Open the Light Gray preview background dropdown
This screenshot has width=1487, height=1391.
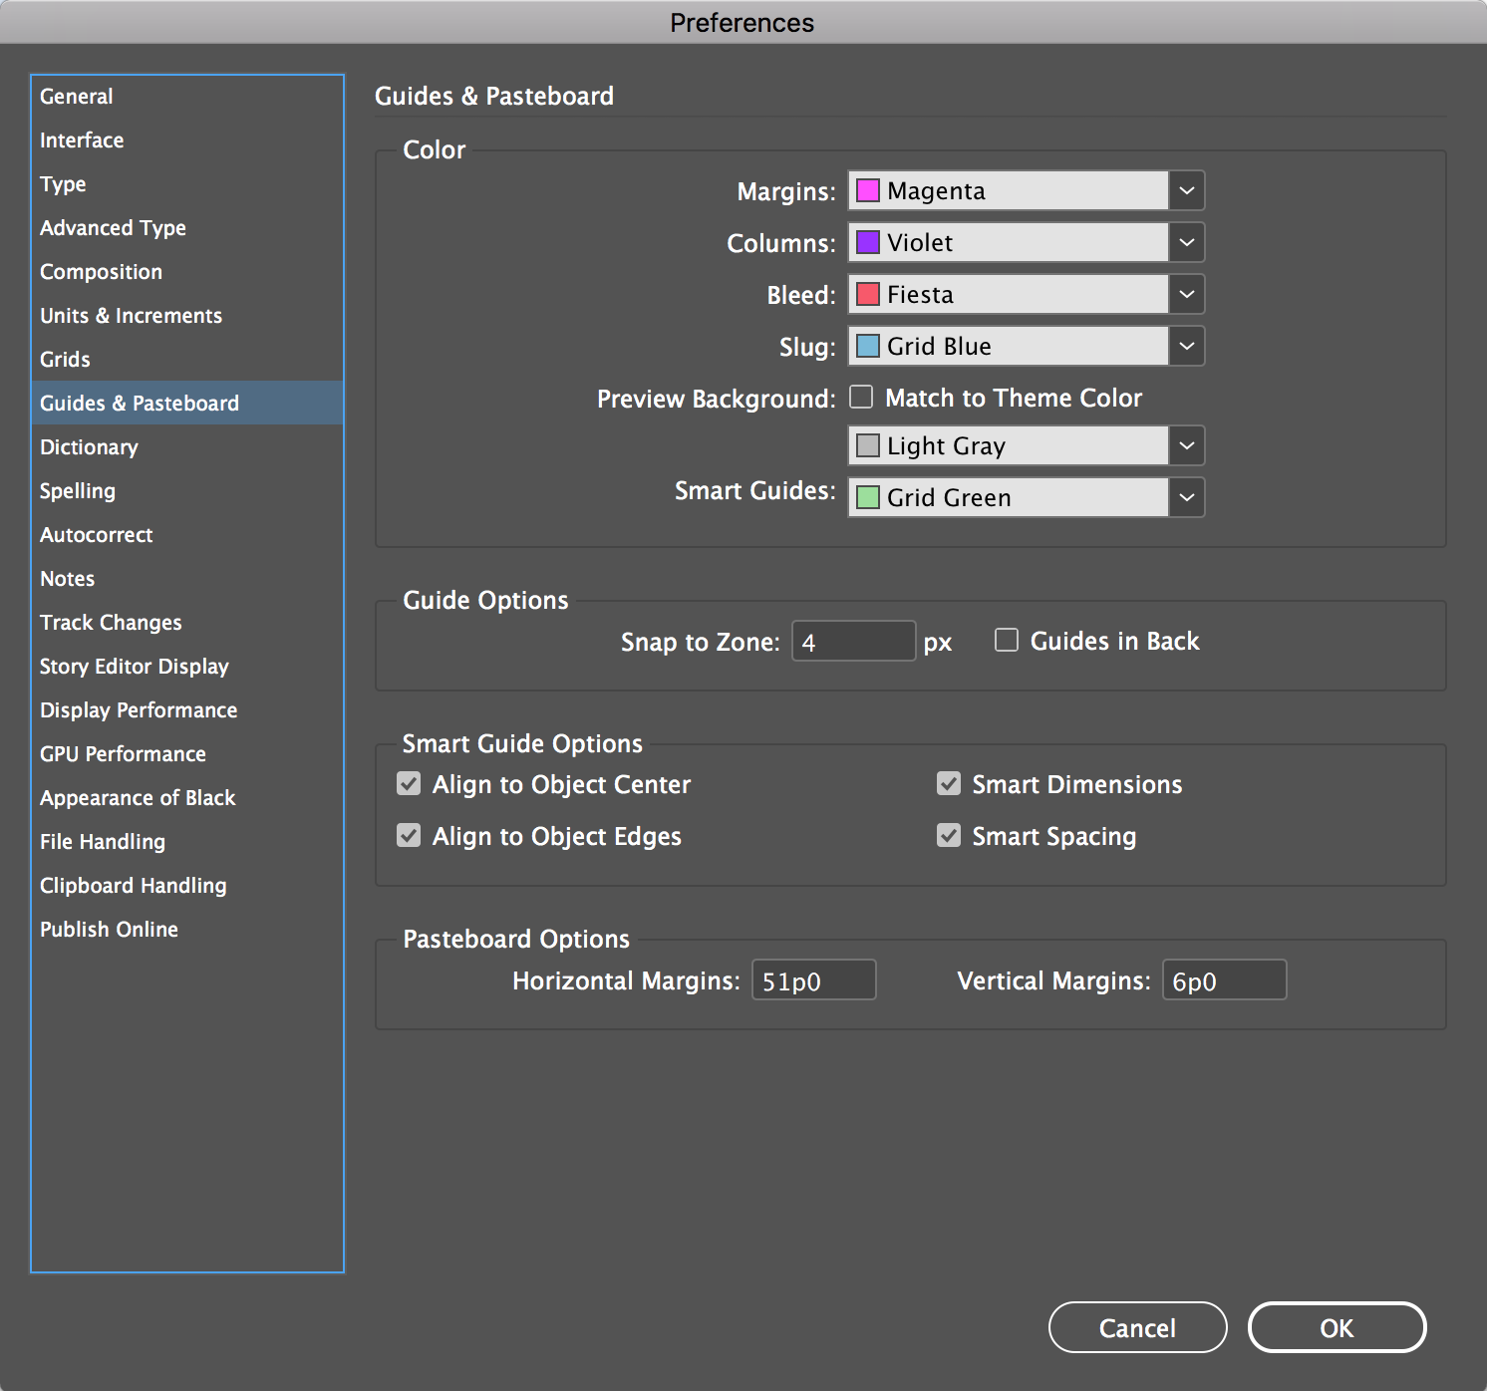(1186, 445)
